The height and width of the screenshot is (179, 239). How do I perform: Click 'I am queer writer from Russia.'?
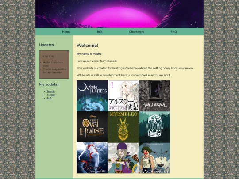click(96, 61)
